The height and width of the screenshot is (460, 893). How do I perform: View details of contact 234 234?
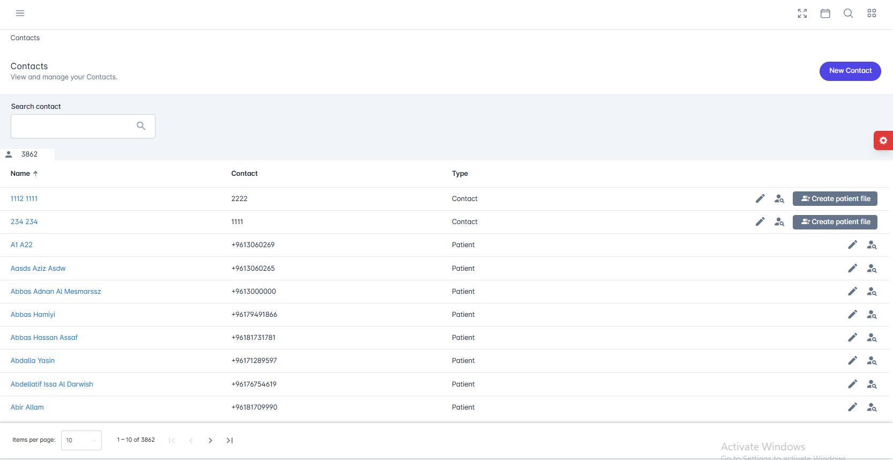click(779, 222)
